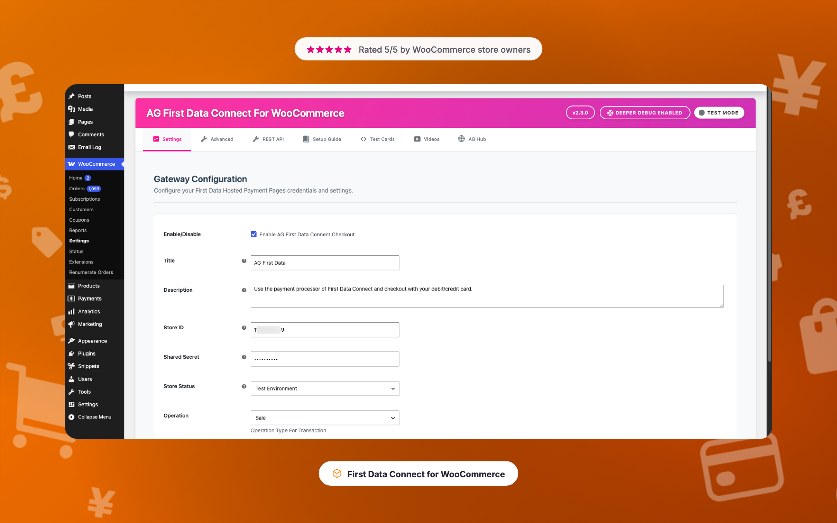Open the Renumerate Orders submenu link

(x=91, y=272)
